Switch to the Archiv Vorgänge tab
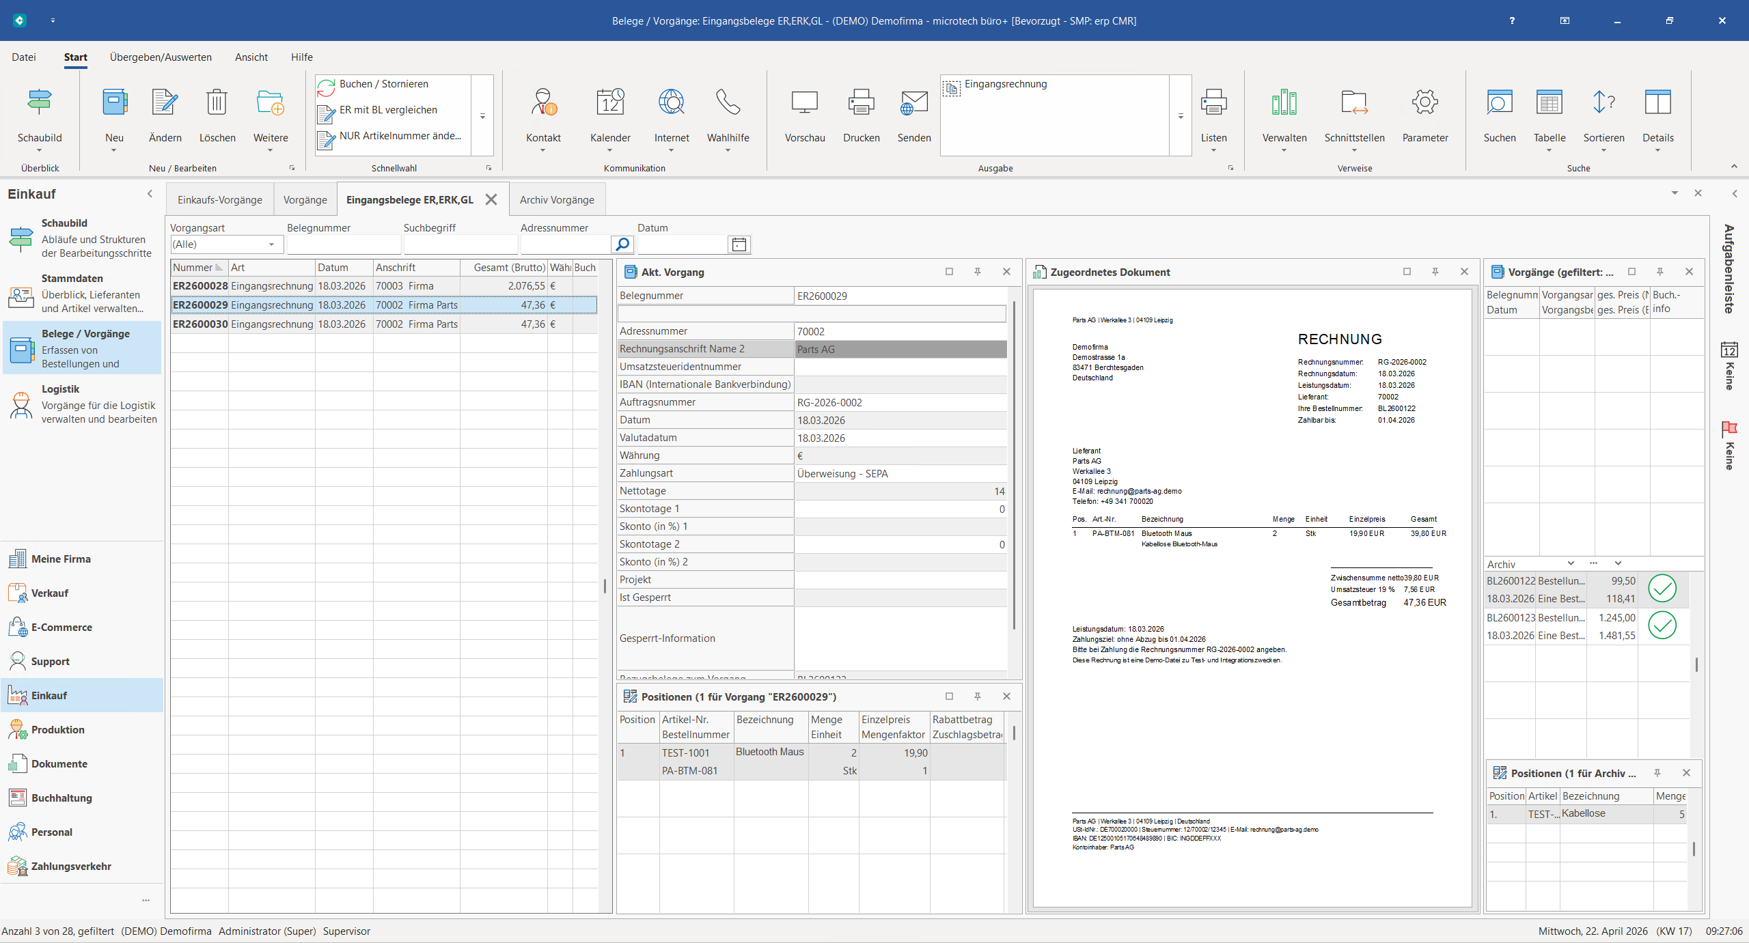The image size is (1749, 943). pyautogui.click(x=556, y=200)
